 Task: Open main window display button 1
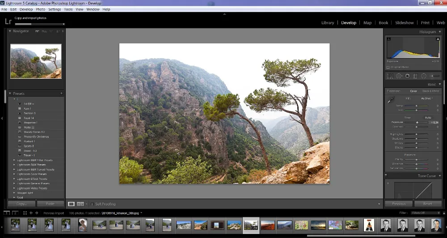[7, 213]
